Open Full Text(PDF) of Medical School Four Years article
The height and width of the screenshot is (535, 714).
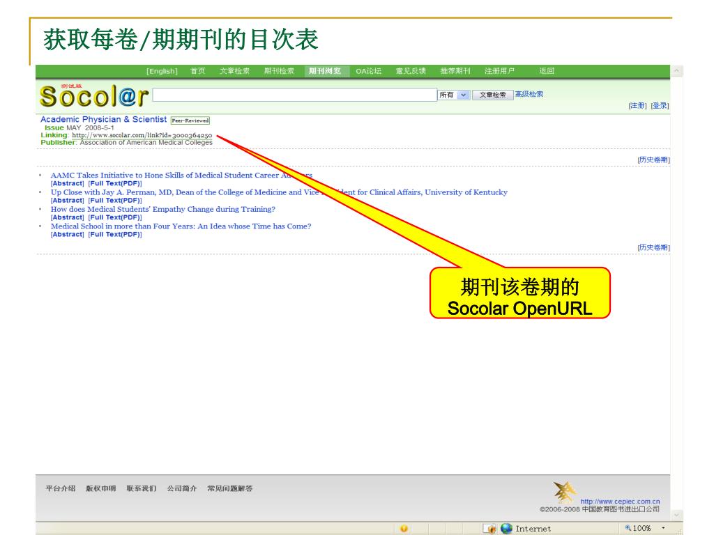click(x=115, y=234)
